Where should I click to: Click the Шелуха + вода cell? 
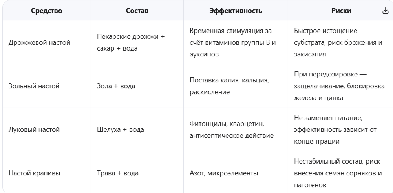(x=137, y=129)
